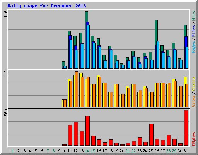Click the yellow sites bar for day 16

coord(98,91)
